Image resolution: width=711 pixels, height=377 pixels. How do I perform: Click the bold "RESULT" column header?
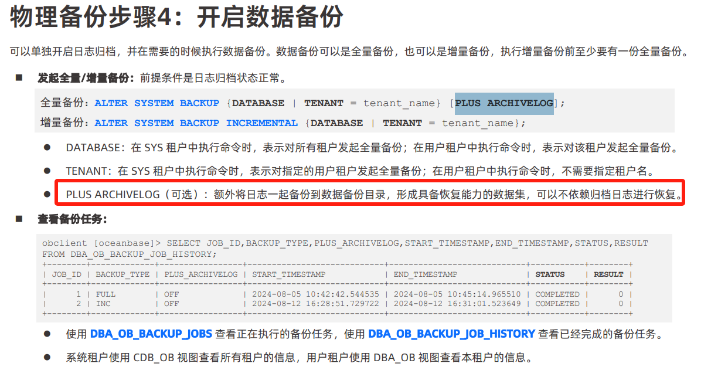point(608,274)
